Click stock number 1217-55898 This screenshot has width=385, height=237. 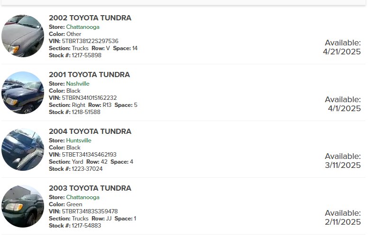click(x=87, y=55)
